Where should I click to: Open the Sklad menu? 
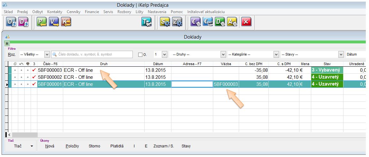pyautogui.click(x=8, y=12)
